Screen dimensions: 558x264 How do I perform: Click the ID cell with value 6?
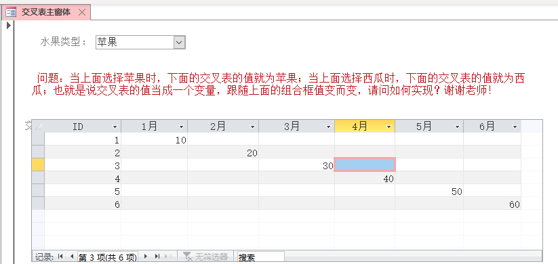click(83, 203)
